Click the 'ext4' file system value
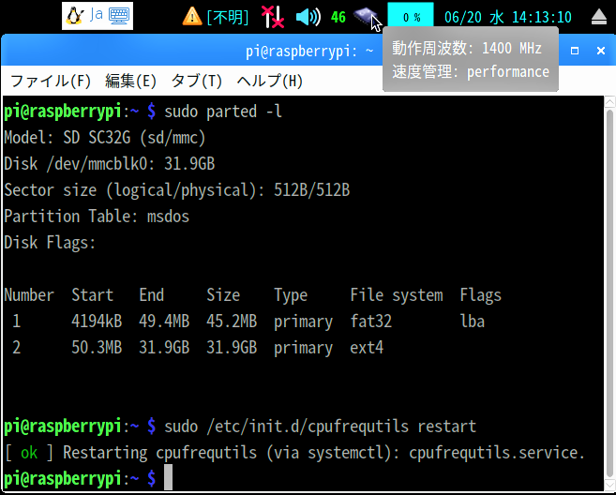Screen dimensions: 616x495 (x=367, y=348)
